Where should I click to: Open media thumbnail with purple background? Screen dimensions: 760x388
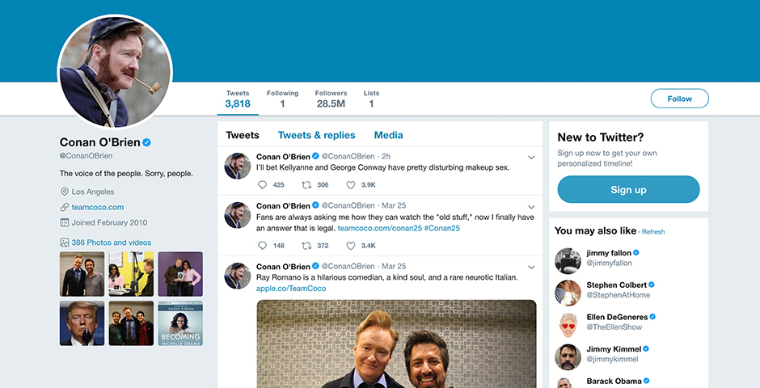180,274
